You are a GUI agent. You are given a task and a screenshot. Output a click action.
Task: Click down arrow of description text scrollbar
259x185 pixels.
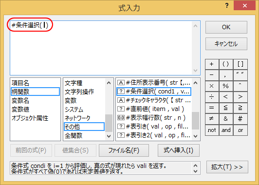pos(195,171)
